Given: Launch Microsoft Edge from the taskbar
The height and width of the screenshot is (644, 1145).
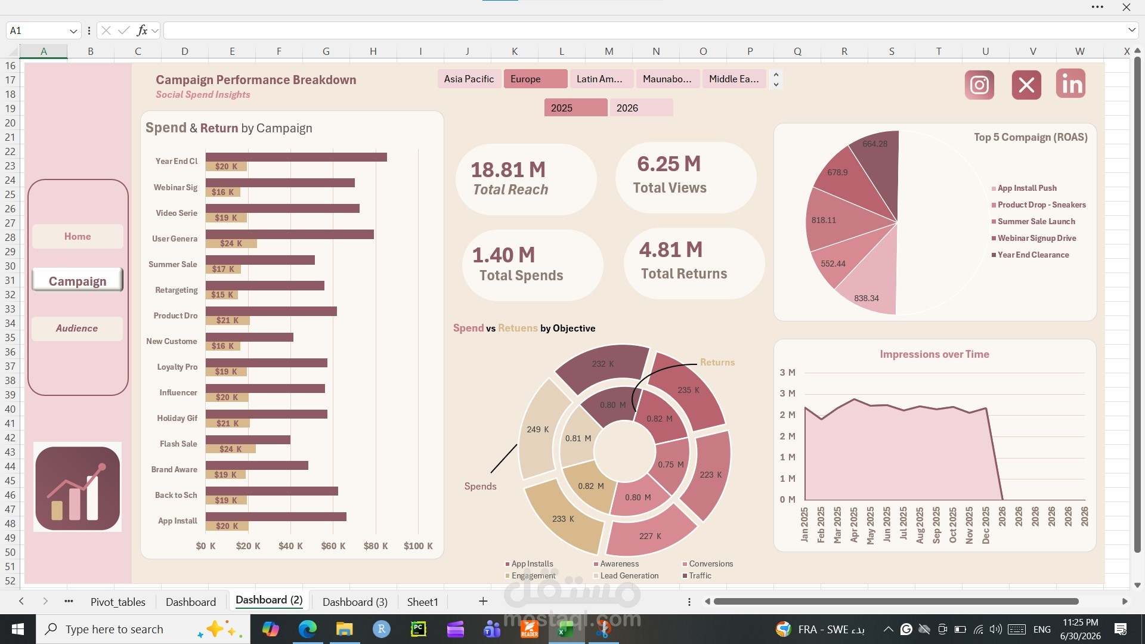Looking at the screenshot, I should tap(308, 629).
